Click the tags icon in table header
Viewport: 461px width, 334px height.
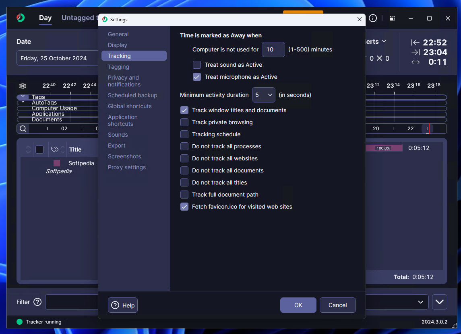[x=55, y=150]
